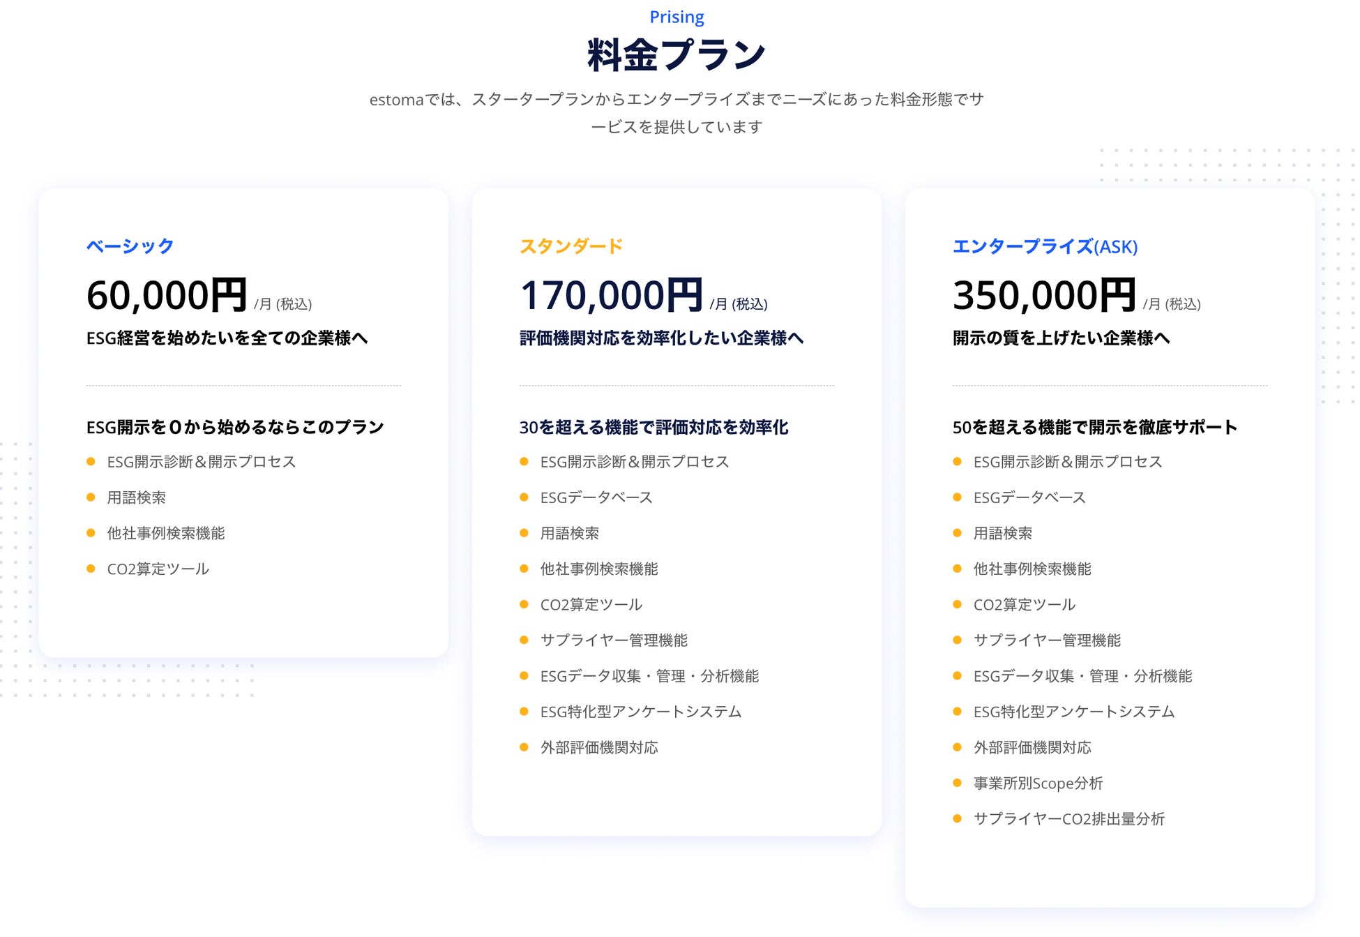Select the エンタープライズ(ASK) plan name
This screenshot has width=1360, height=937.
(1045, 246)
